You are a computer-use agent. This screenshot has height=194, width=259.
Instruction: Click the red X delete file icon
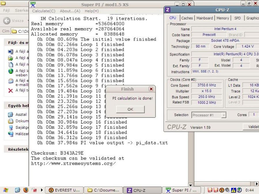(11, 90)
